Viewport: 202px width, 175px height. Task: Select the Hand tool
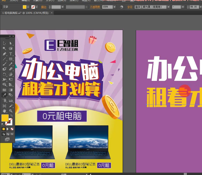point(4,111)
